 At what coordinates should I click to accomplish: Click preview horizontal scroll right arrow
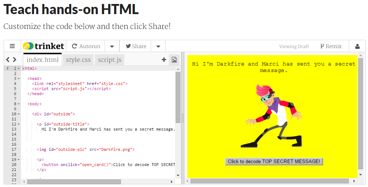354,181
